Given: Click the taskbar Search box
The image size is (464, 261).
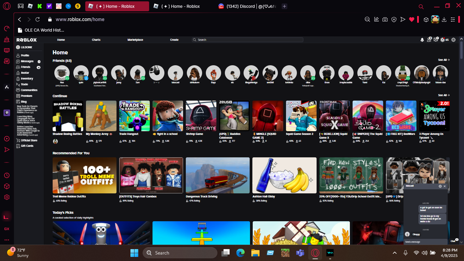Looking at the screenshot, I should click(x=180, y=253).
